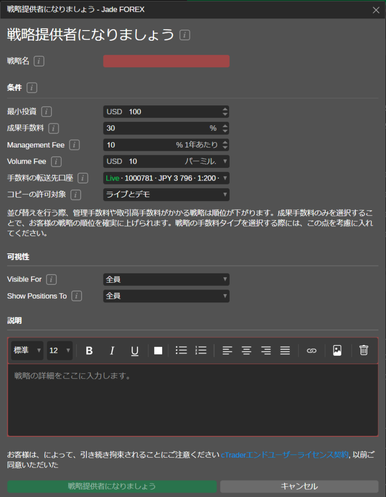Open the Show Positions To dropdown
Image resolution: width=386 pixels, height=497 pixels.
point(166,296)
